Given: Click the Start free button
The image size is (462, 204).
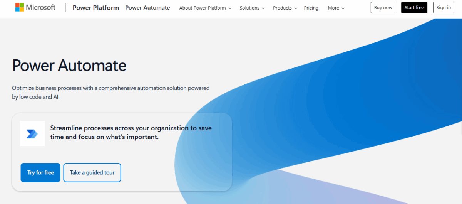Looking at the screenshot, I should point(414,8).
